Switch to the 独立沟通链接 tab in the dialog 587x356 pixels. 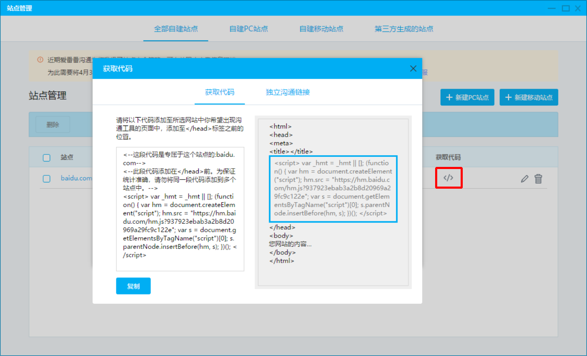(x=288, y=92)
